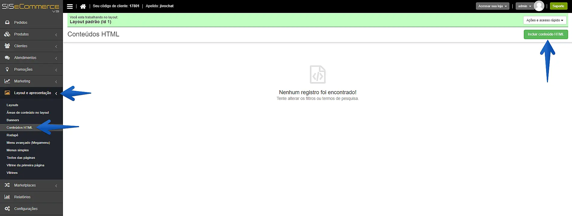Click the Marketplaces shuffle icon
572x216 pixels.
[x=7, y=185]
